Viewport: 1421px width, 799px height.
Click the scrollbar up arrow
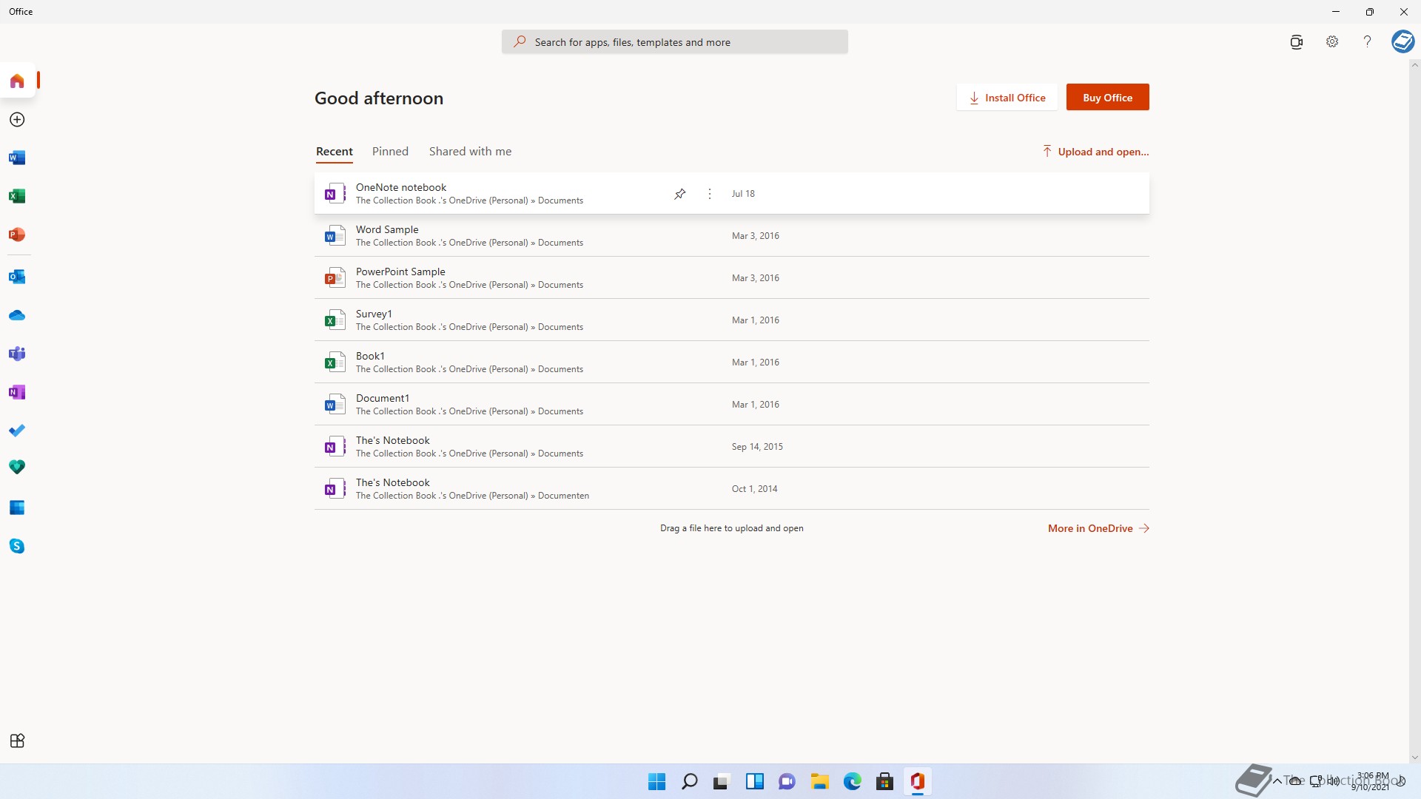point(1415,65)
